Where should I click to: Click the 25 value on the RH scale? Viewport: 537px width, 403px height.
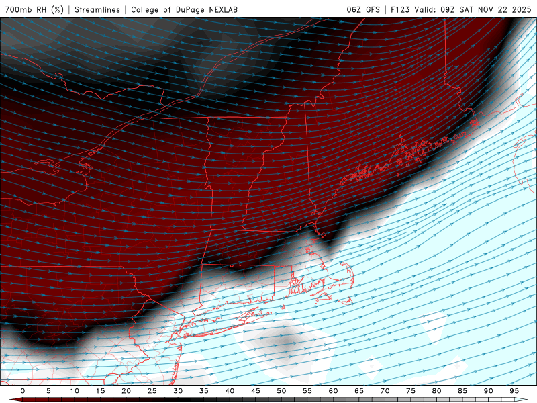tap(152, 391)
